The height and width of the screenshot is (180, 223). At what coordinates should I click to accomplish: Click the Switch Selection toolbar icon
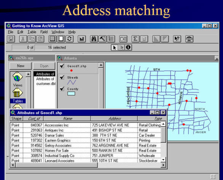click(x=69, y=39)
